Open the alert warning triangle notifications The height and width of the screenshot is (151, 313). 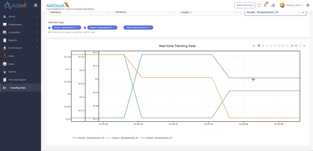pos(265,5)
